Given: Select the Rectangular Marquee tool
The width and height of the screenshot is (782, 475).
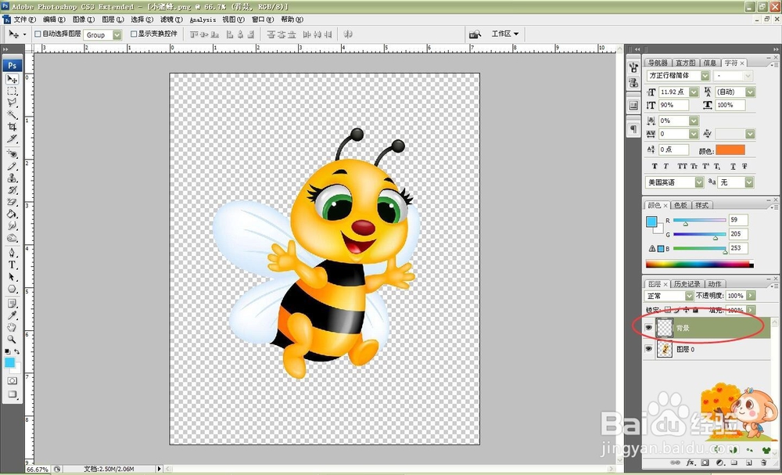Looking at the screenshot, I should 12,92.
